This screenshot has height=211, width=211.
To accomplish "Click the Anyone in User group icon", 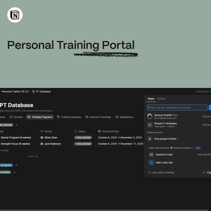I will pyautogui.click(x=151, y=154).
